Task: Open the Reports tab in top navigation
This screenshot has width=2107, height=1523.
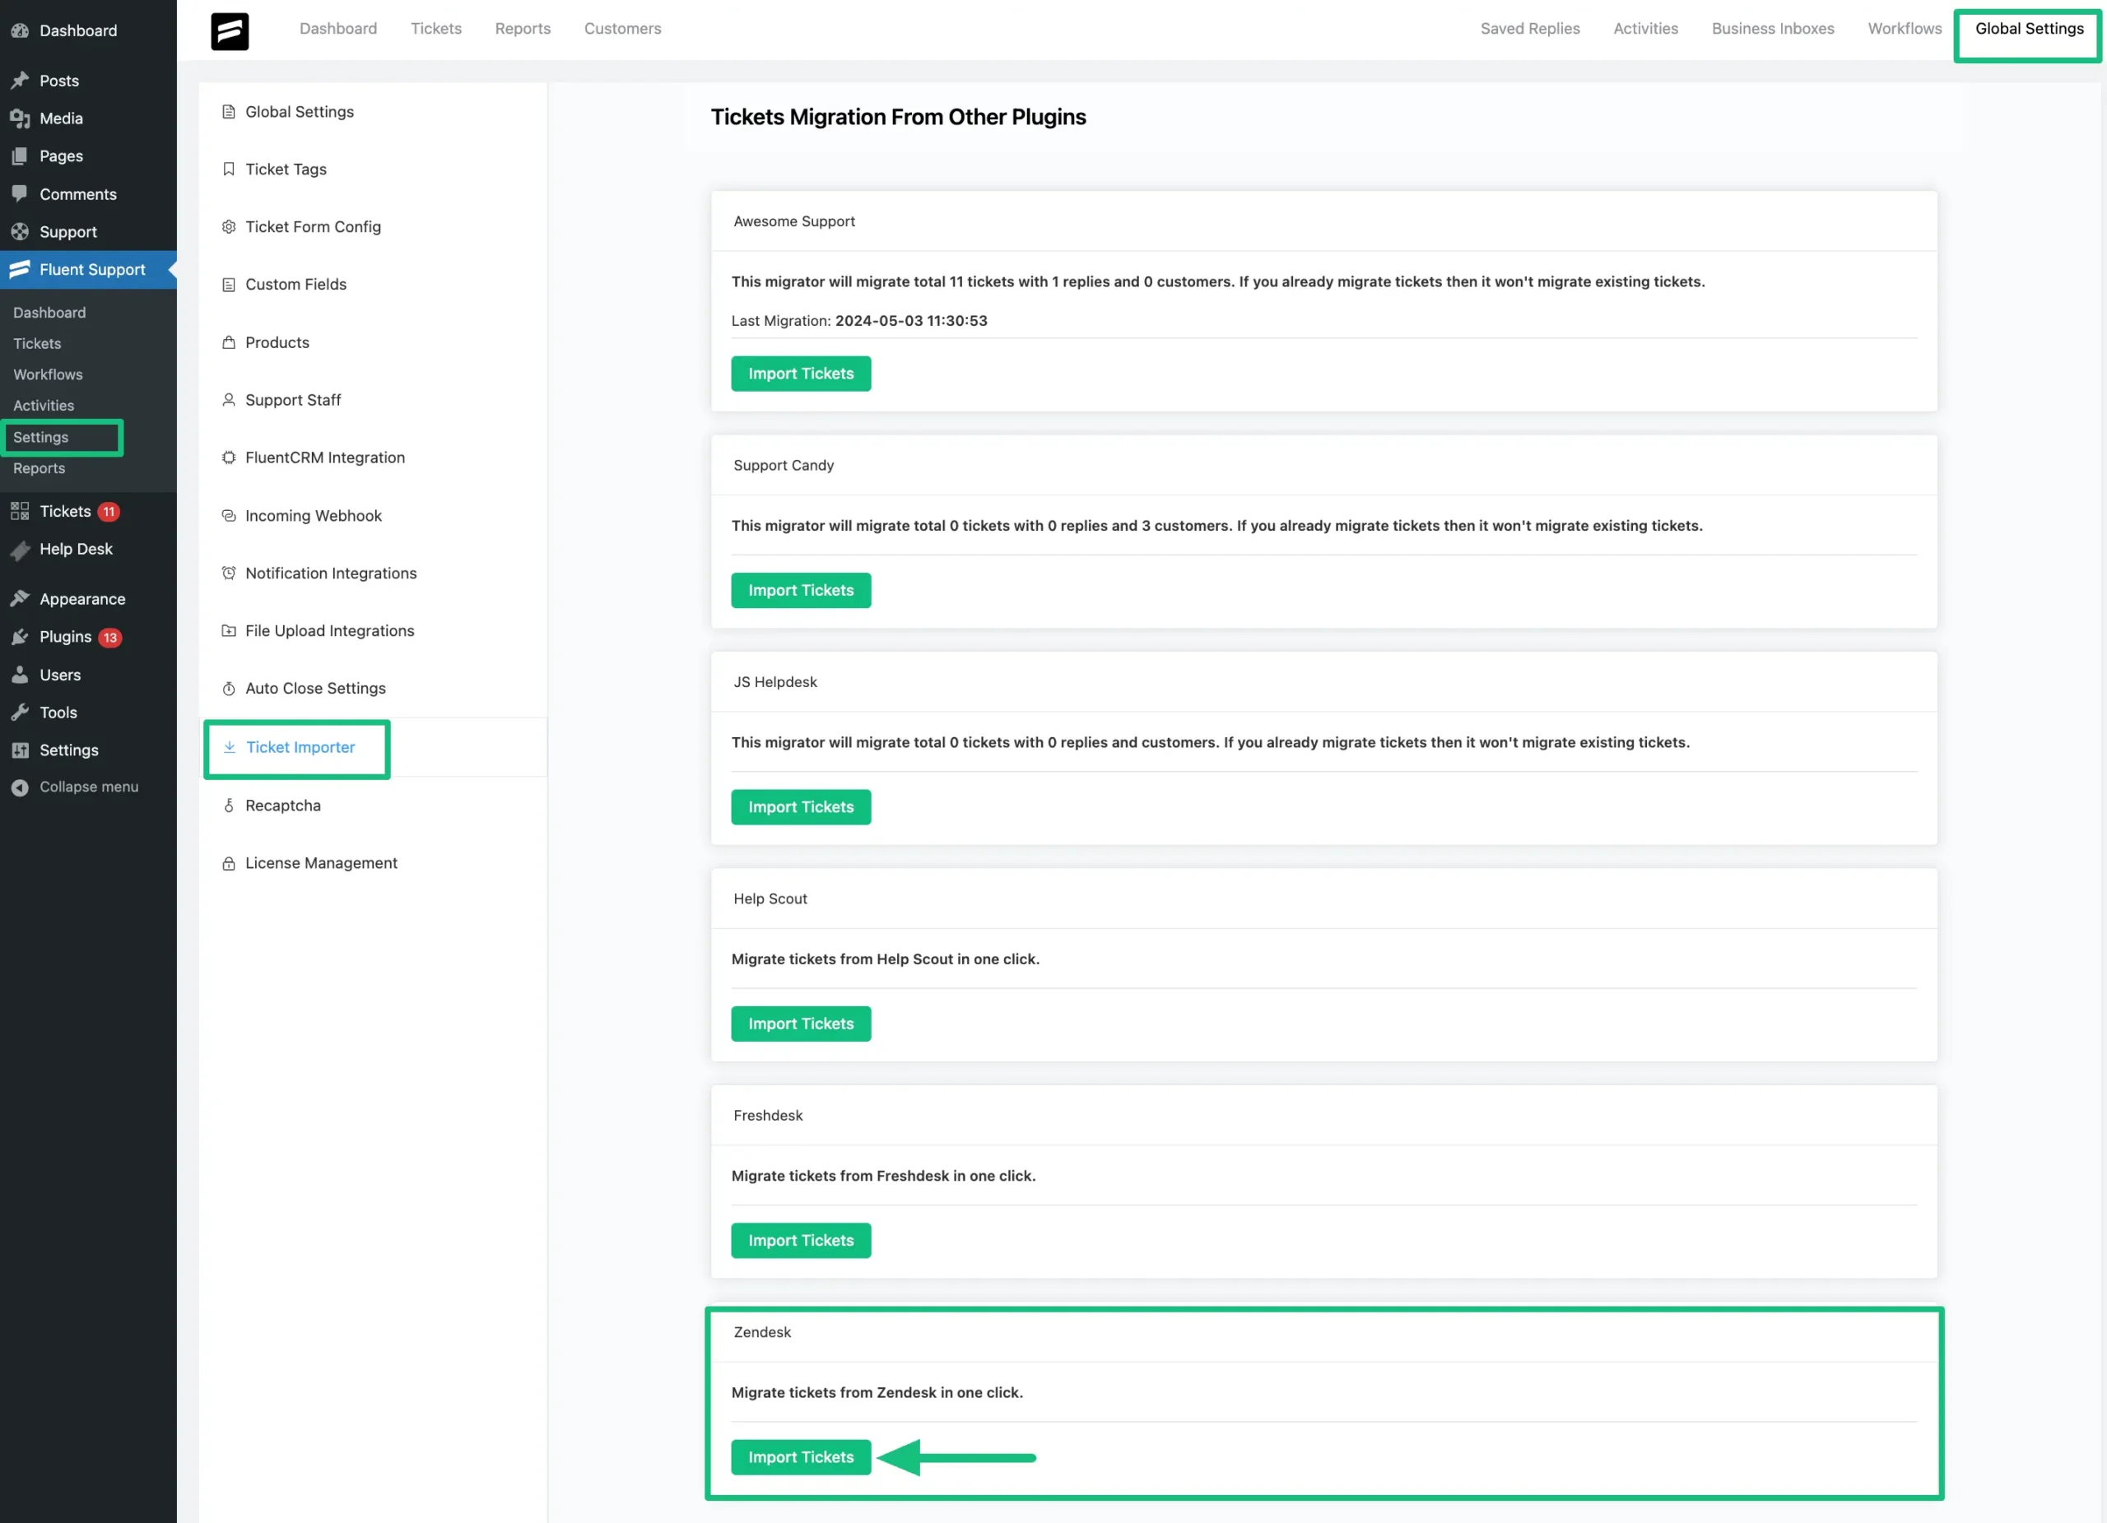Action: click(x=522, y=29)
